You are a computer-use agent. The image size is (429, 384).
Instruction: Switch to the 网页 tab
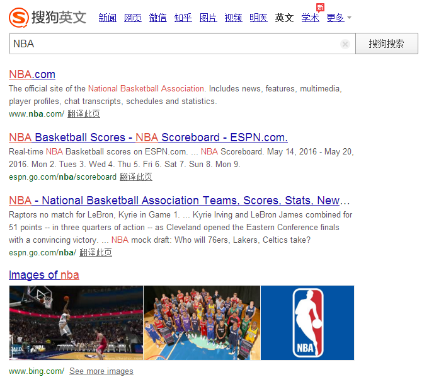coord(133,18)
